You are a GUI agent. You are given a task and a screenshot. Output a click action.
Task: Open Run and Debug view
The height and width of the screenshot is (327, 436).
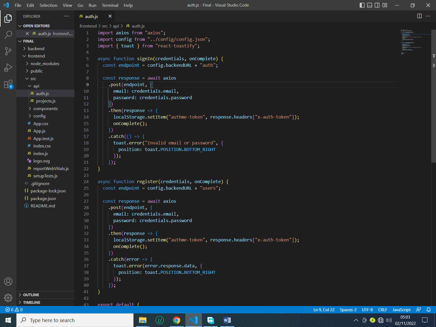pyautogui.click(x=8, y=67)
